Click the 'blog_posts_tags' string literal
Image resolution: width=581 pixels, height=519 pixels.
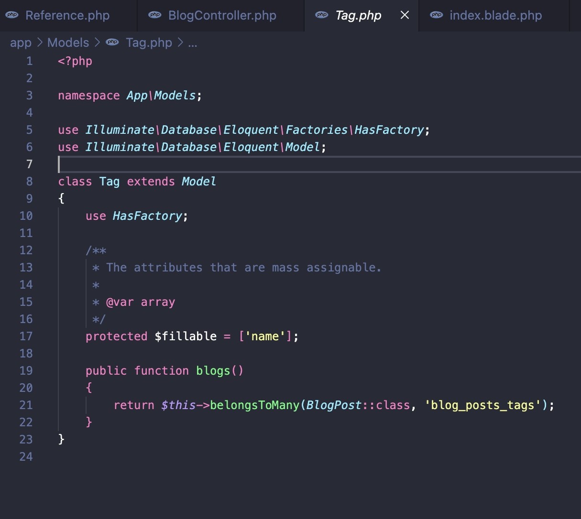(482, 405)
